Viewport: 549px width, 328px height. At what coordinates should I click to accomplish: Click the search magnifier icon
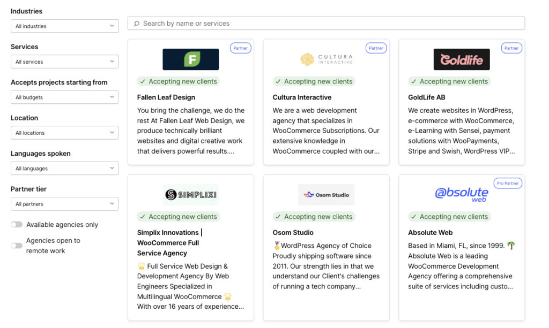click(136, 23)
